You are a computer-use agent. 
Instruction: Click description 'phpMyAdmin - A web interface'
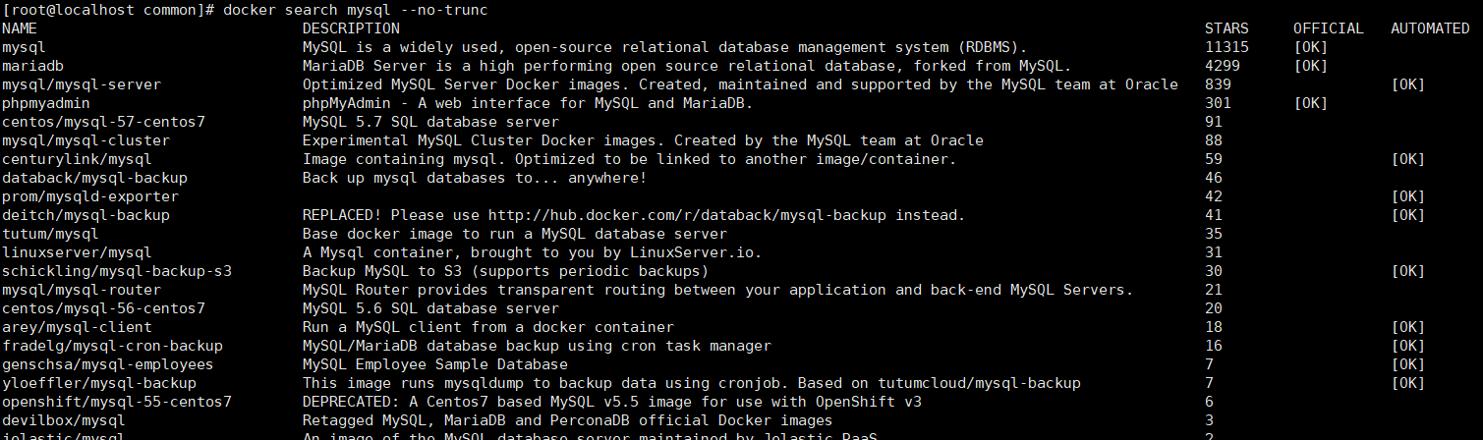pyautogui.click(x=427, y=103)
